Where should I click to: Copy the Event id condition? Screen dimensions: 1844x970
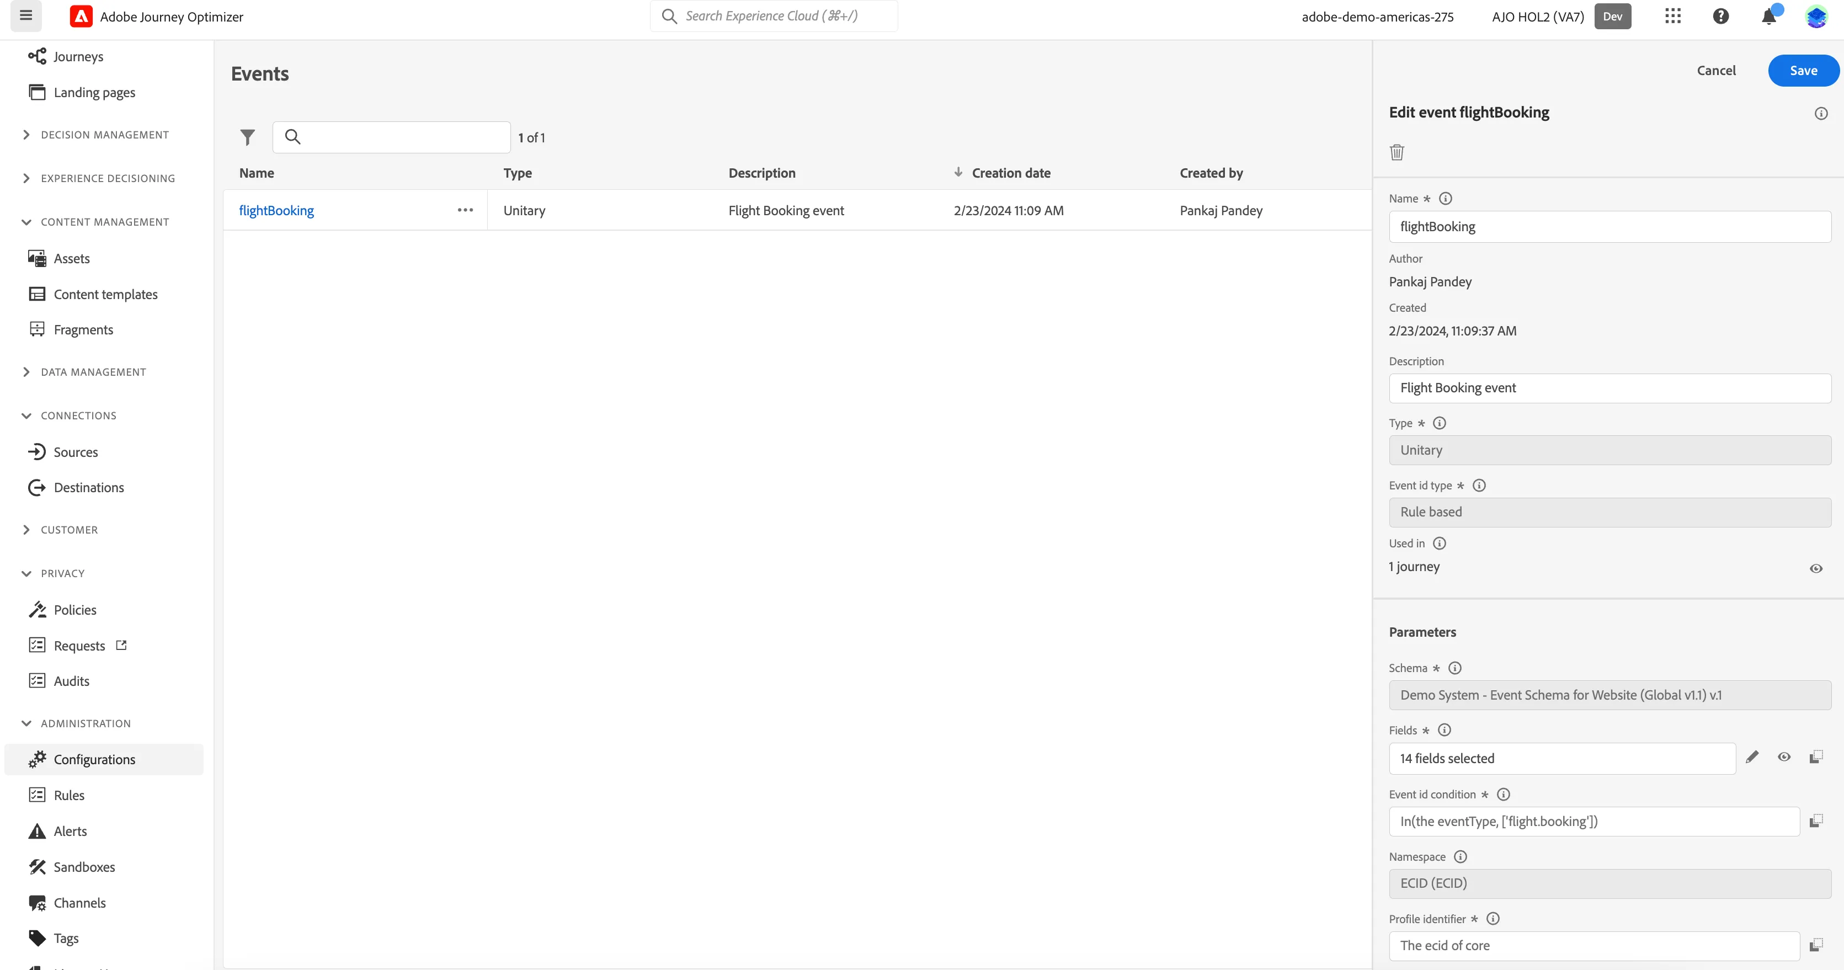click(x=1816, y=820)
